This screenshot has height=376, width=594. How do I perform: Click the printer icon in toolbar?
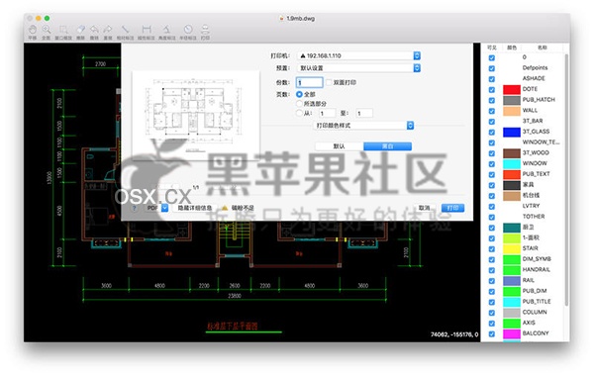coord(205,30)
